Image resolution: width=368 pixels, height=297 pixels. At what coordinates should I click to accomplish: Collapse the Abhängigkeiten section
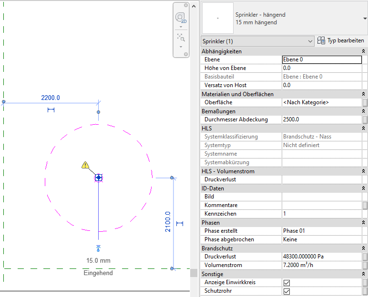364,51
